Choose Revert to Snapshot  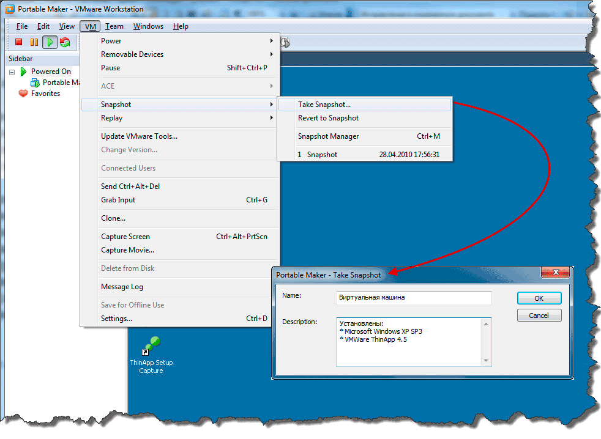coord(365,118)
